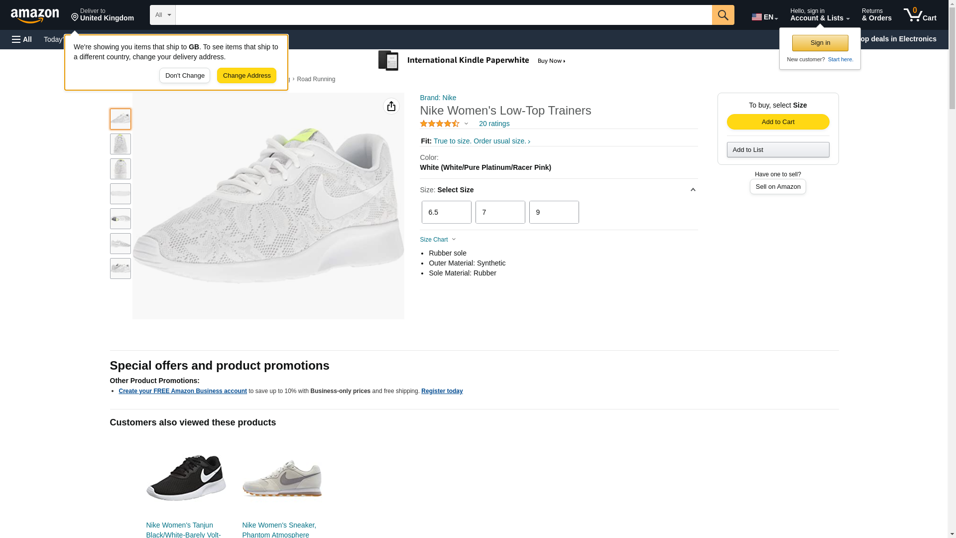Click into the Amazon search field
Viewport: 956px width, 538px height.
443,15
